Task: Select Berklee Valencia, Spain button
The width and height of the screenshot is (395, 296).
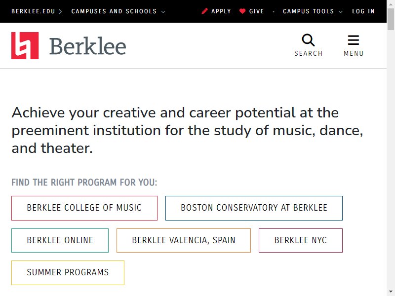Action: [184, 240]
